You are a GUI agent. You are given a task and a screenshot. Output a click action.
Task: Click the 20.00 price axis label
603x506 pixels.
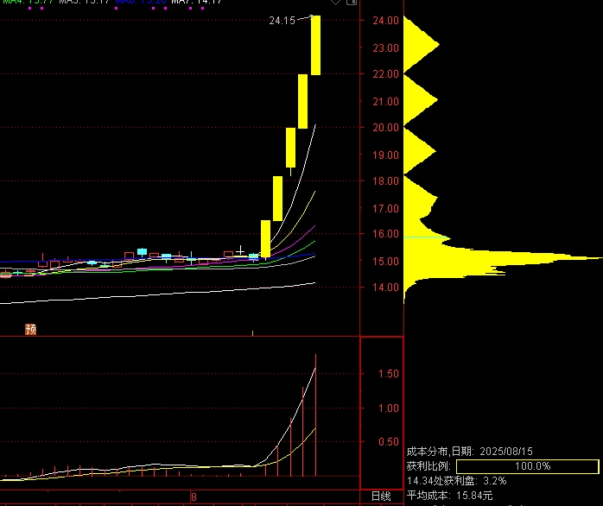click(385, 127)
